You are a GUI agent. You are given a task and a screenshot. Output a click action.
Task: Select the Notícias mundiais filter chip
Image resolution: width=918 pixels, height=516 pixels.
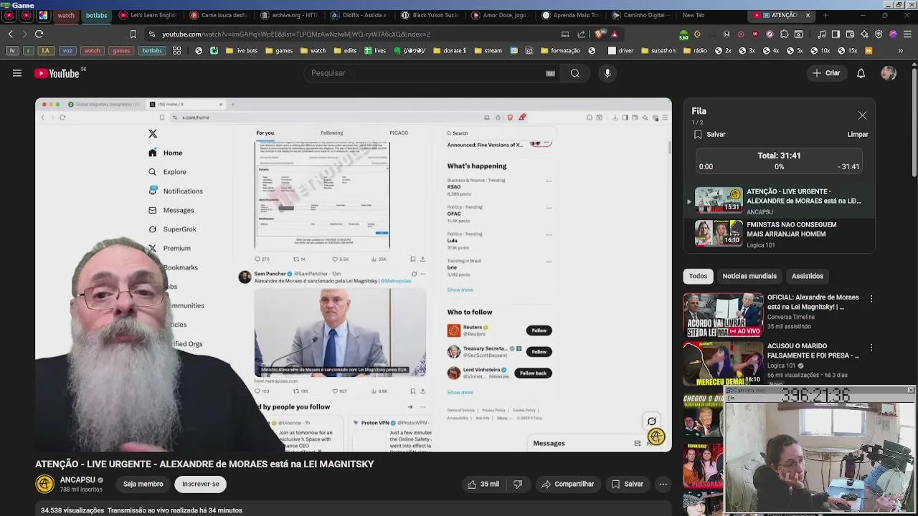(x=749, y=276)
